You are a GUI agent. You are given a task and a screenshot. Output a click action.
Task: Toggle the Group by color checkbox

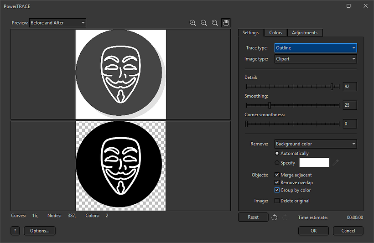[x=277, y=190]
